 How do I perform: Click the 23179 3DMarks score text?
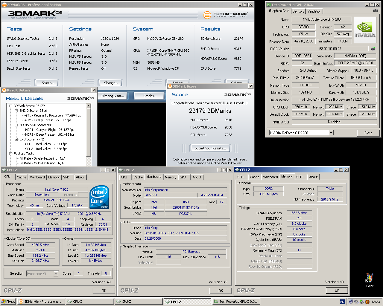[x=210, y=111]
